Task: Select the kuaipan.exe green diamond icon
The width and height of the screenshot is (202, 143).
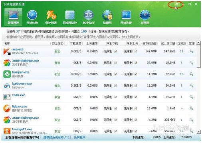Action: coord(7,74)
